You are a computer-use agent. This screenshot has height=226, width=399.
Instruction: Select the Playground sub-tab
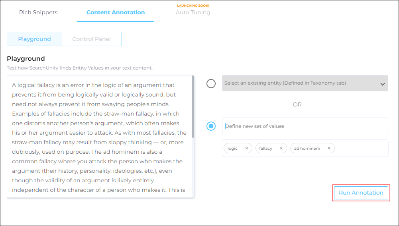tap(34, 39)
